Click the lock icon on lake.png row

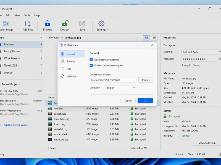(x=132, y=108)
